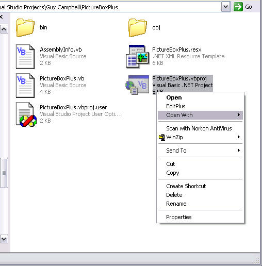Select the obj folder icon
This screenshot has width=262, height=266.
(138, 27)
